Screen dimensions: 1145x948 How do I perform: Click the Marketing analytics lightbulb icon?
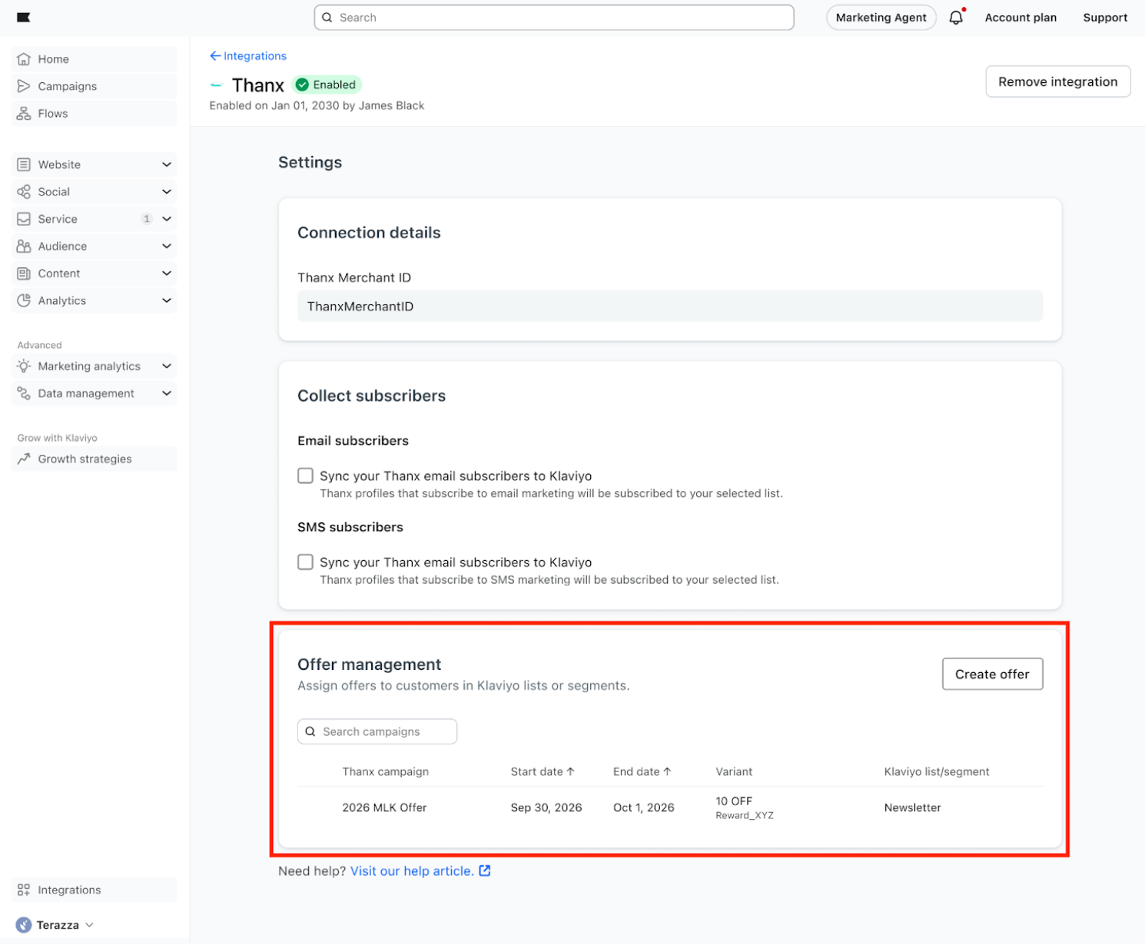point(24,366)
